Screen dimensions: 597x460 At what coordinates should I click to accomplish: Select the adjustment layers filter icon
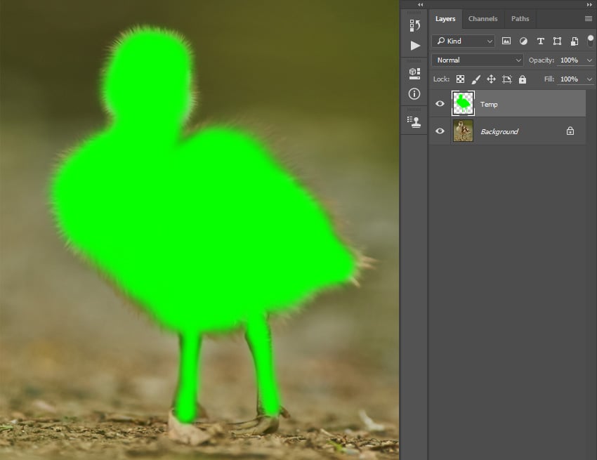tap(523, 41)
